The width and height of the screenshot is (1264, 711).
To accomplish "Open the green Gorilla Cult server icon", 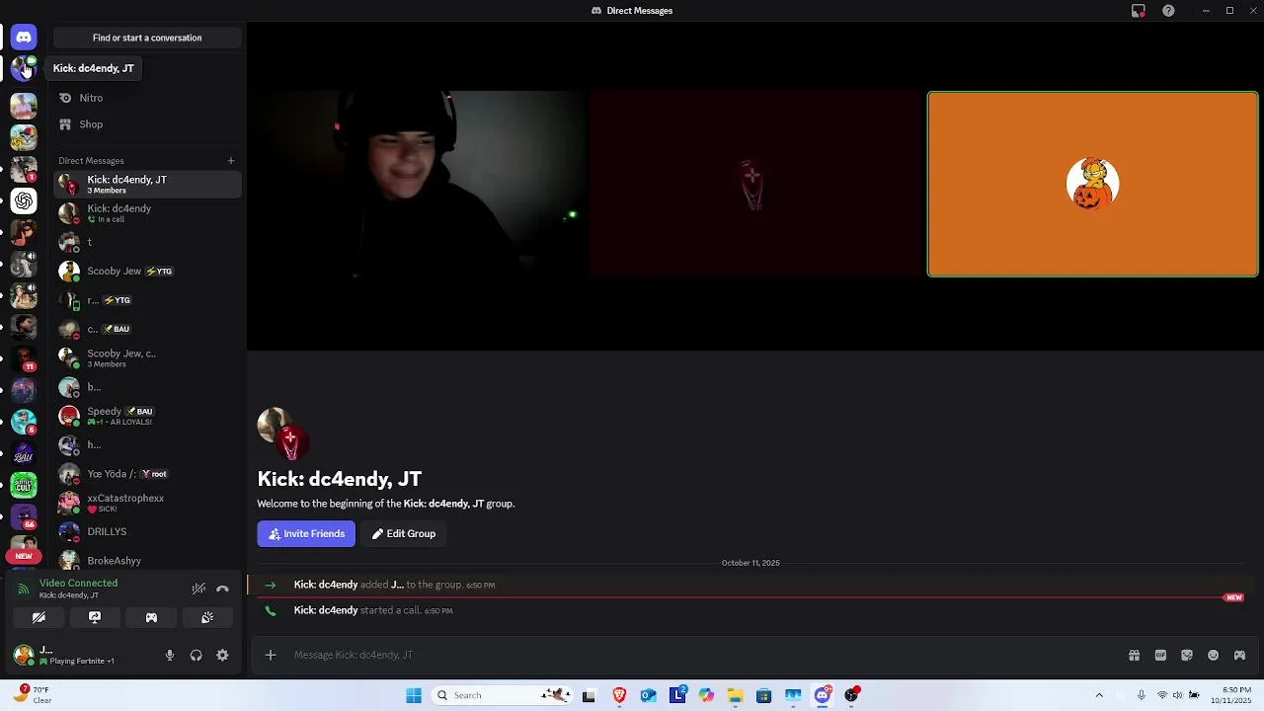I will click(x=24, y=485).
